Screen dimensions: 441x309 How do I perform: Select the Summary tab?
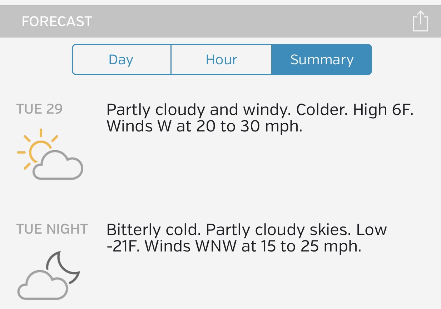(322, 60)
